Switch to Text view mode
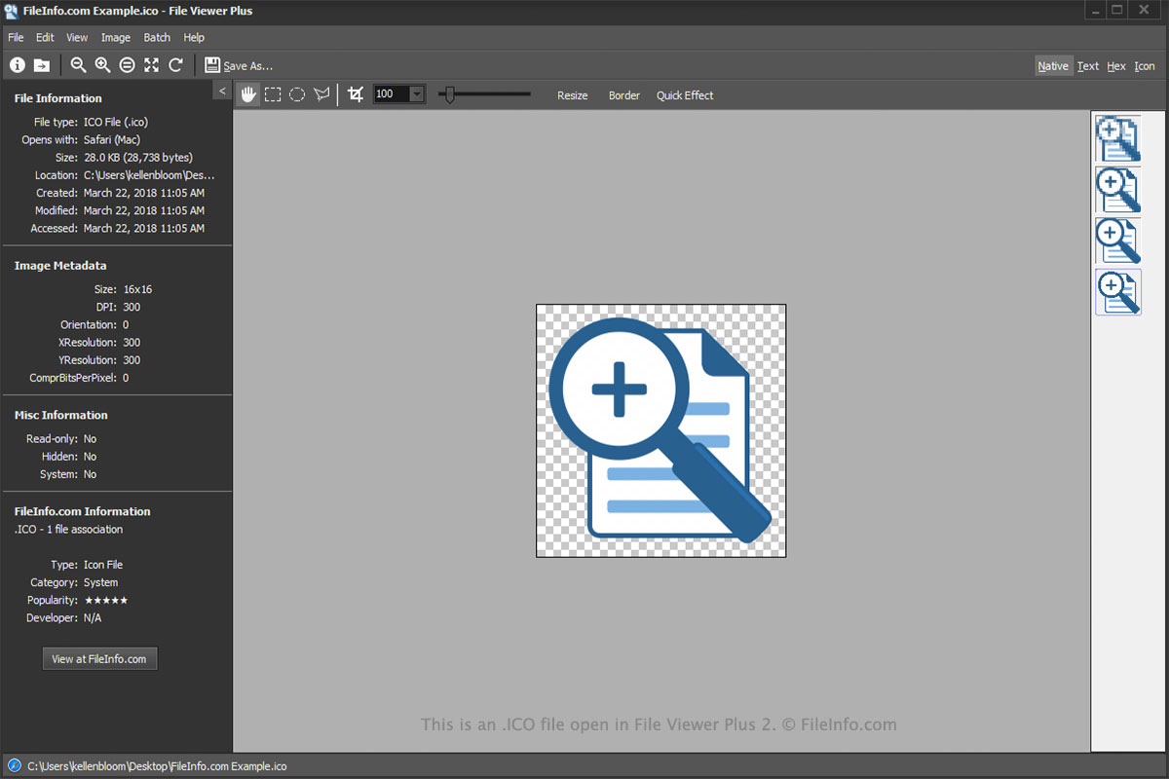Viewport: 1169px width, 779px height. 1087,66
